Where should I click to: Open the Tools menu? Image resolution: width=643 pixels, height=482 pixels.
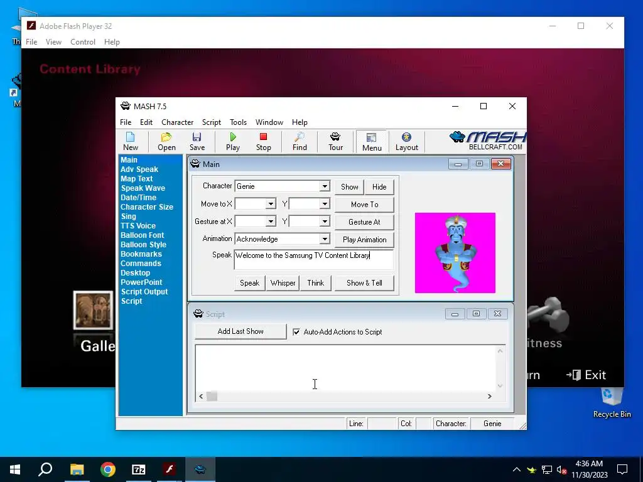[238, 122]
